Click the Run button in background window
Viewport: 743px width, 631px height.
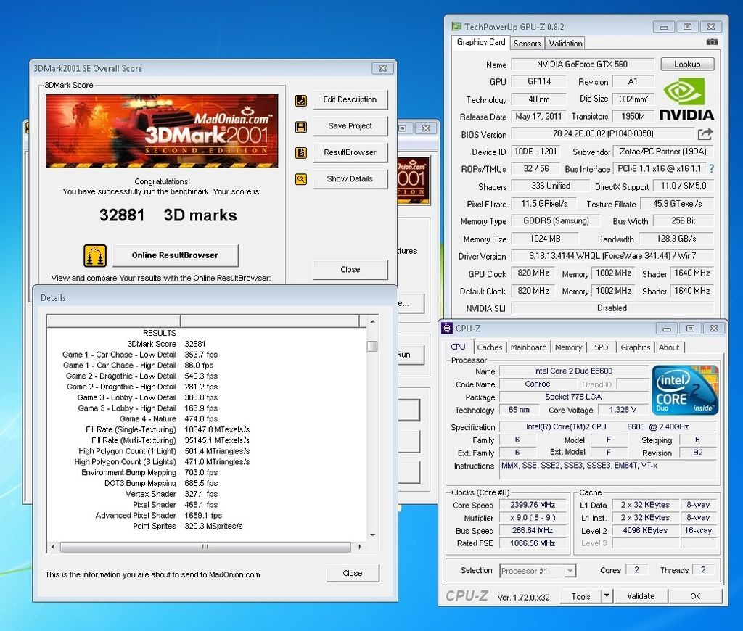411,355
